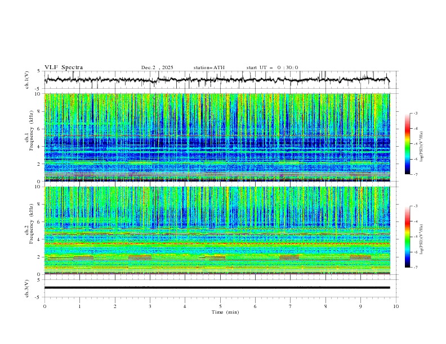Click inside the ch.1 spectrogram panel
Viewport: 446px width, 344px height.
tap(217, 137)
